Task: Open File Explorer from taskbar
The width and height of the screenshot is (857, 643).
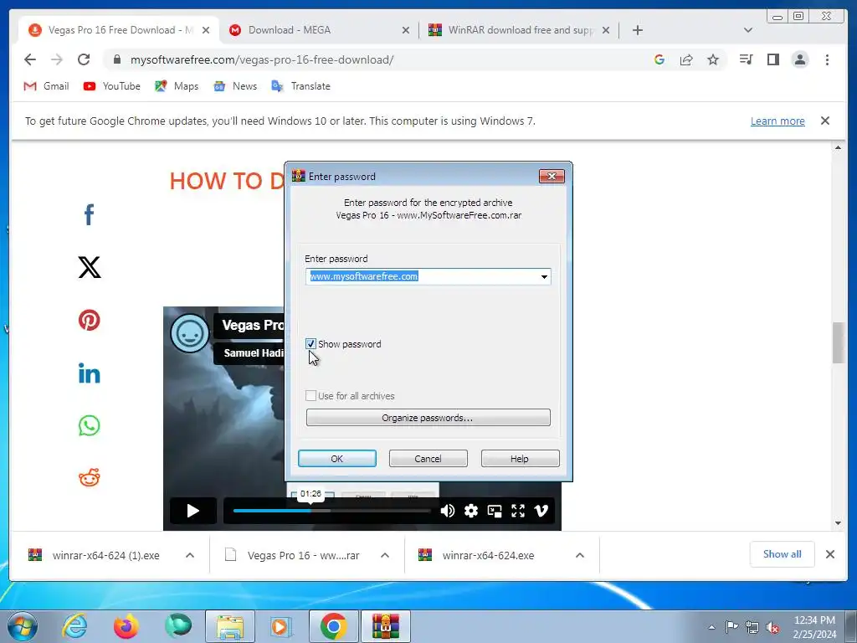Action: [230, 626]
